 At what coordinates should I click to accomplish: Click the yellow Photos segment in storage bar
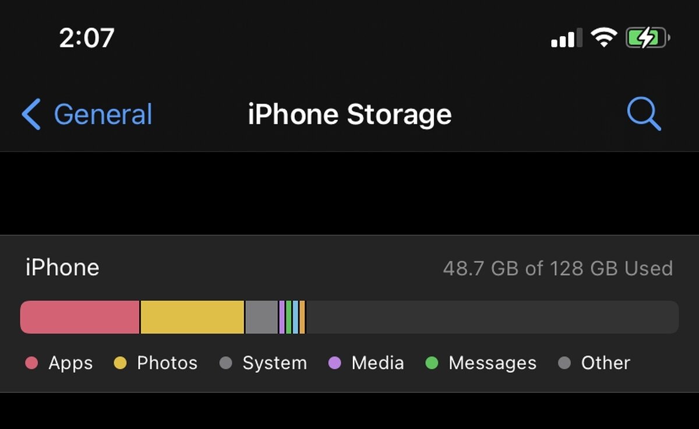[x=192, y=317]
